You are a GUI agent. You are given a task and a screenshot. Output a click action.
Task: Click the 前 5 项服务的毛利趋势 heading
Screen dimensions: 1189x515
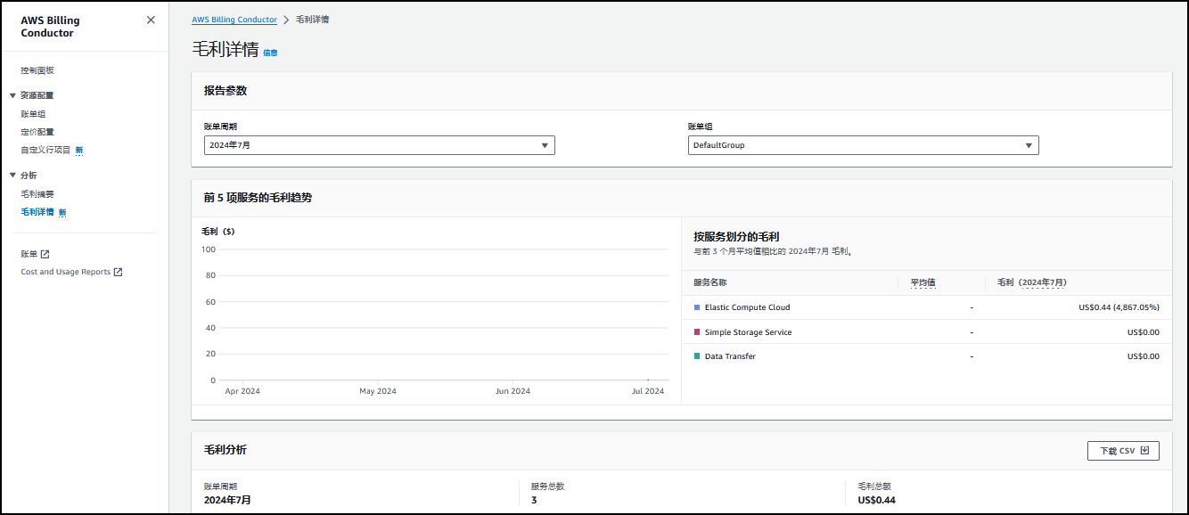(258, 198)
